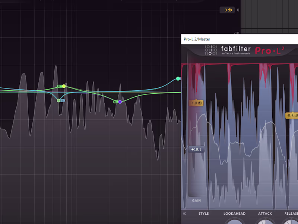Screen dimensions: 298x224
Task: Click the -5.6 dB gain reduction label
Action: 292,116
